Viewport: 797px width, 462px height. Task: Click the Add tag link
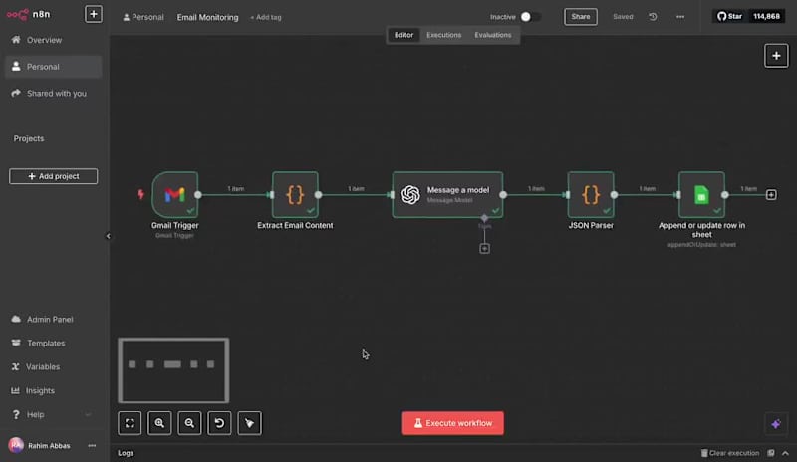[x=266, y=17]
